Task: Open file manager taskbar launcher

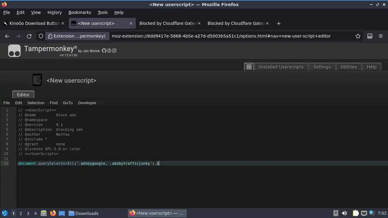Action: 43,213
